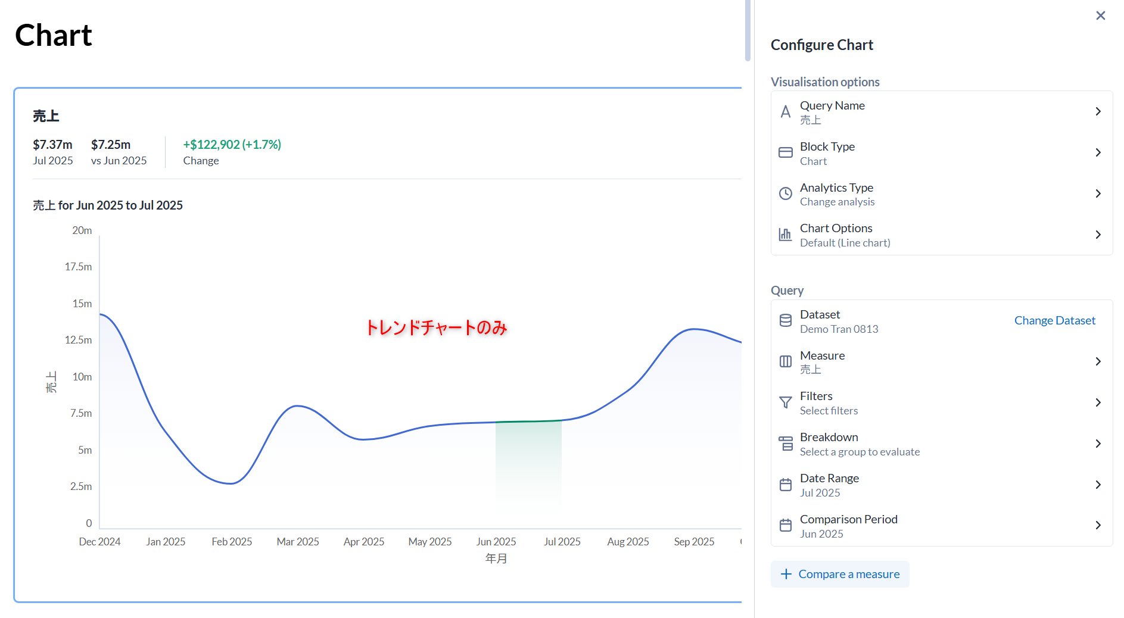The height and width of the screenshot is (618, 1124).
Task: Click the Configure Chart panel heading
Action: (x=821, y=45)
